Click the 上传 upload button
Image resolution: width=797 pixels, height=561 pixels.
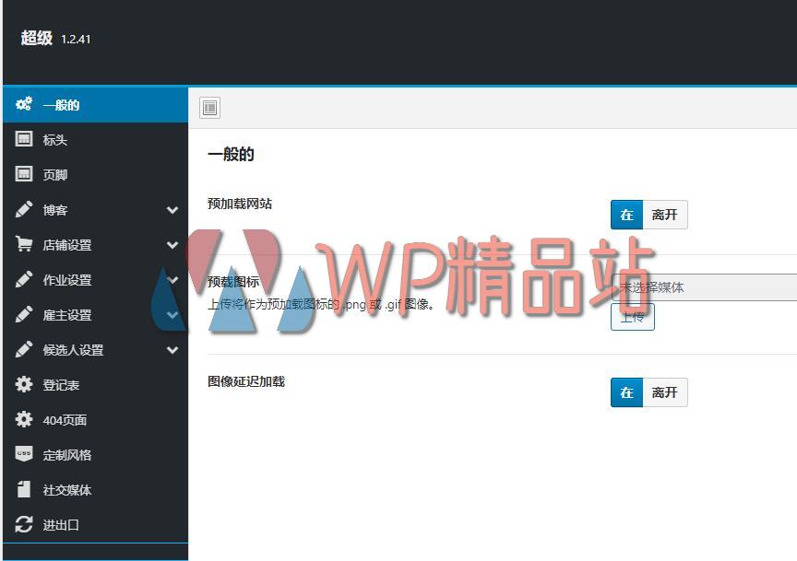[x=632, y=316]
